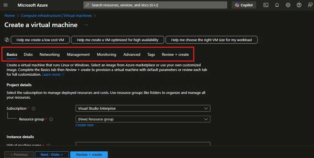The image size is (314, 158).
Task: Click Help me create a low cost VM
Action: tap(40, 40)
